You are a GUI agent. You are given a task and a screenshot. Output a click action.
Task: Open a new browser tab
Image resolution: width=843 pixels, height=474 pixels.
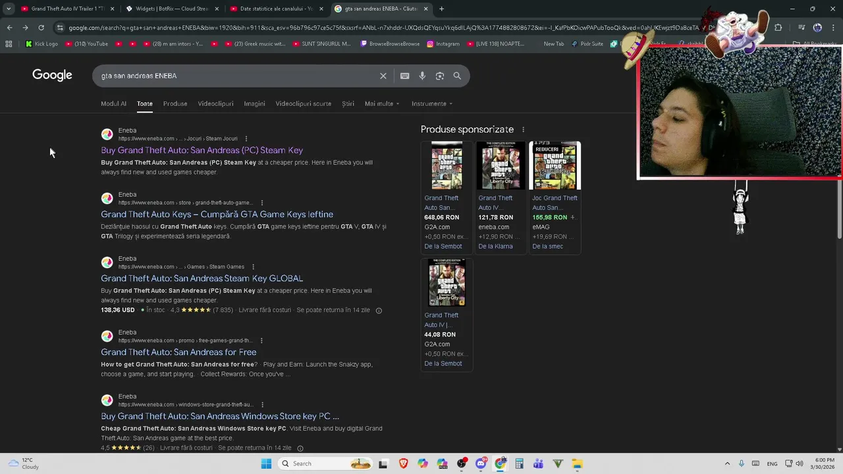point(441,9)
